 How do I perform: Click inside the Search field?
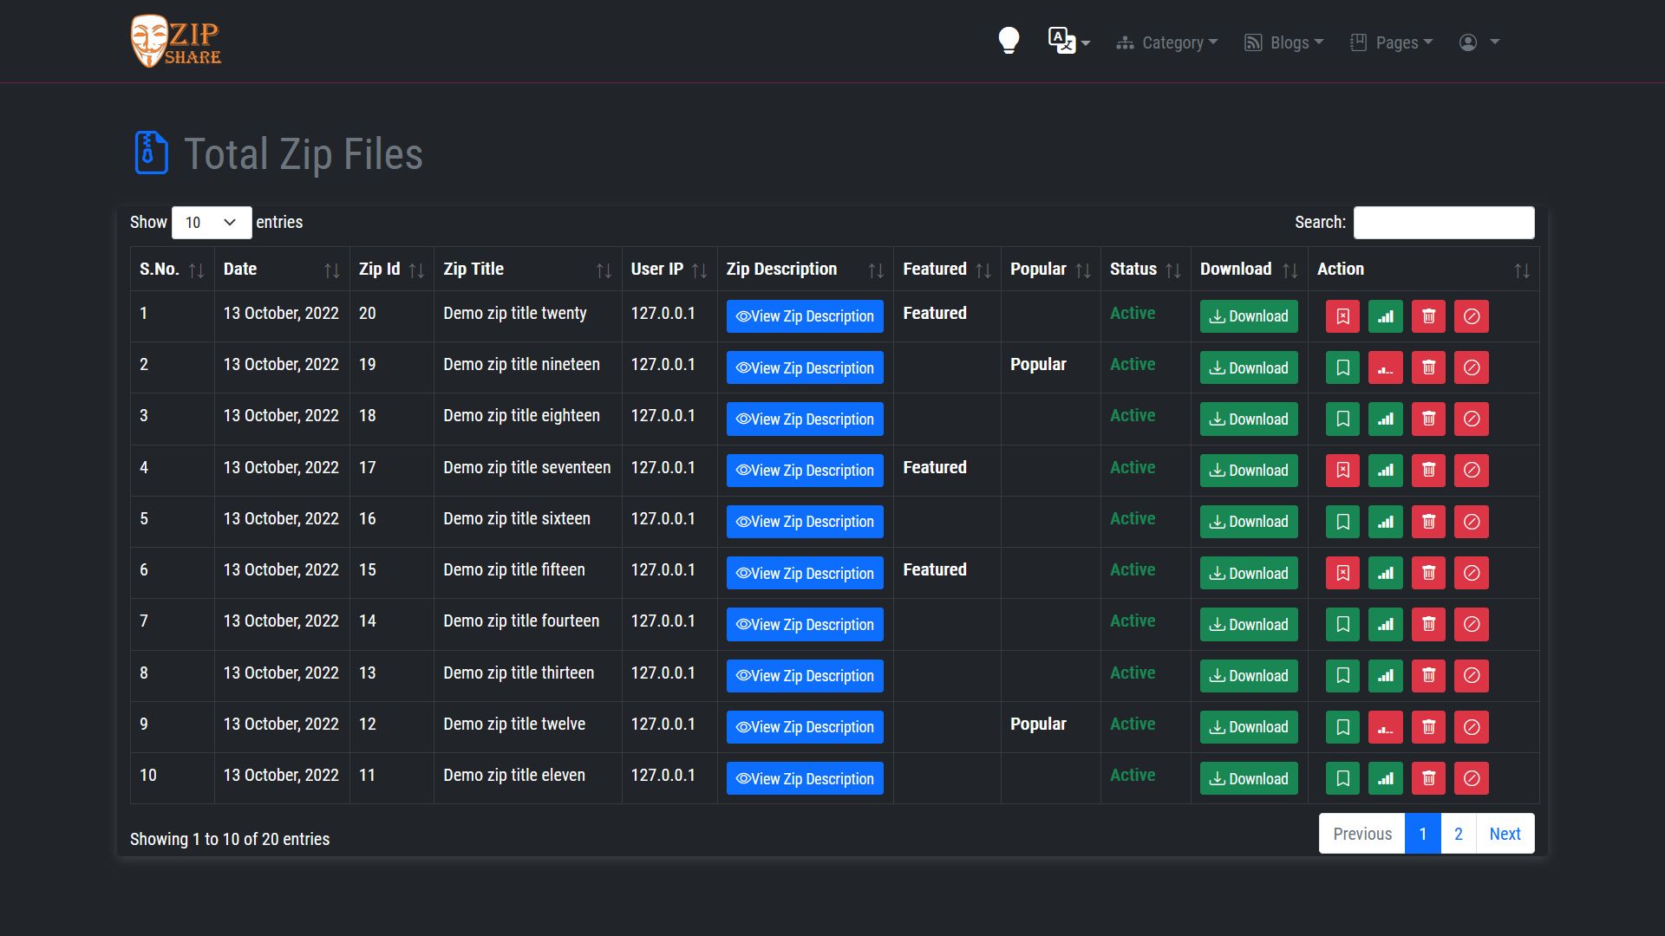point(1442,222)
